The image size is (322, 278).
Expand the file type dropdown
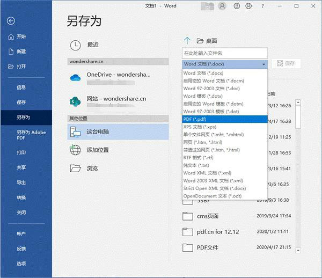coord(264,64)
